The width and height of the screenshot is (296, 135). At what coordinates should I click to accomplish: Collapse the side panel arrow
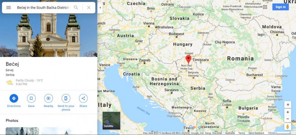tap(100, 8)
